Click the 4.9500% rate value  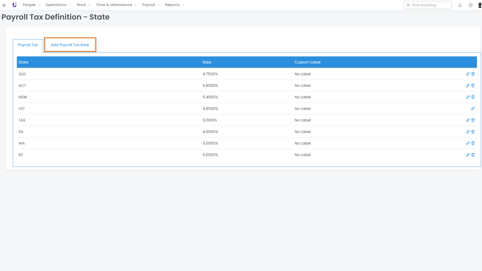(210, 132)
